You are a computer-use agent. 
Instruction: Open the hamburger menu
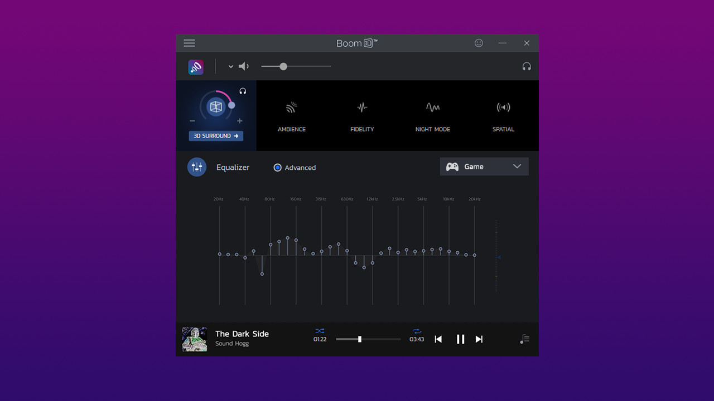coord(189,43)
